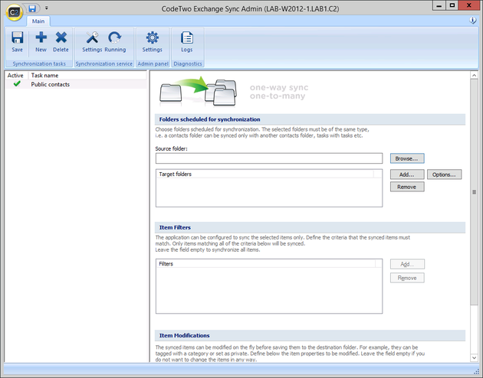The height and width of the screenshot is (378, 483).
Task: Click the Active column header
Action: click(17, 75)
